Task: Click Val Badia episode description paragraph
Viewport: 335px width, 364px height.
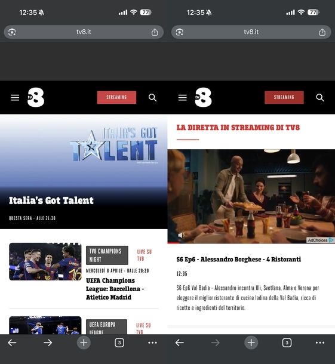Action: click(248, 298)
